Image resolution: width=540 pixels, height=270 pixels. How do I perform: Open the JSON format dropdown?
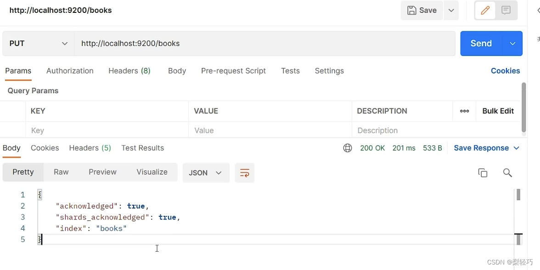coord(206,173)
